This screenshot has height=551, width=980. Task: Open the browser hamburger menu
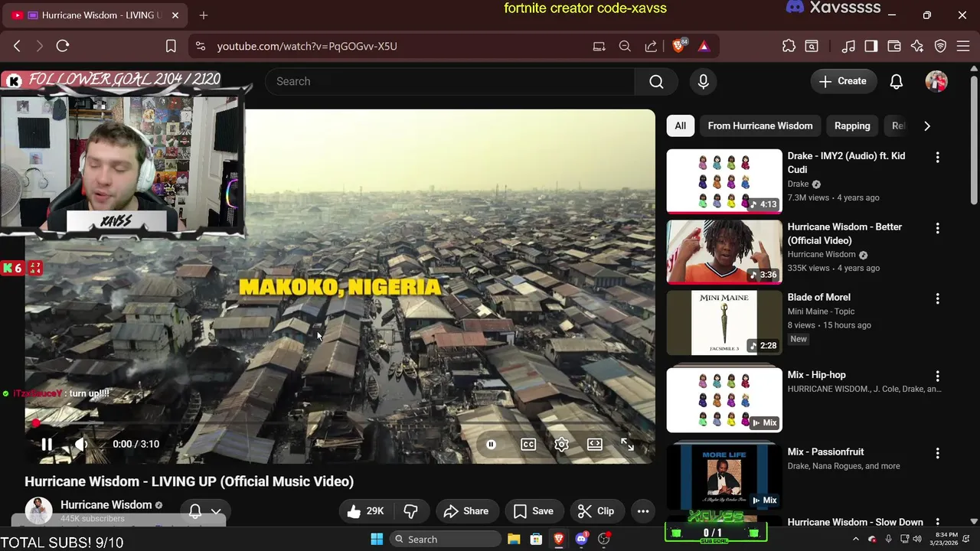click(x=963, y=46)
